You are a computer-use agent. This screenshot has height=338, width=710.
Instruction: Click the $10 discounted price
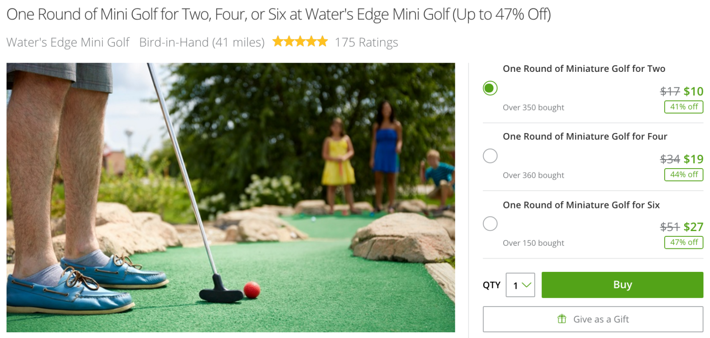click(693, 91)
